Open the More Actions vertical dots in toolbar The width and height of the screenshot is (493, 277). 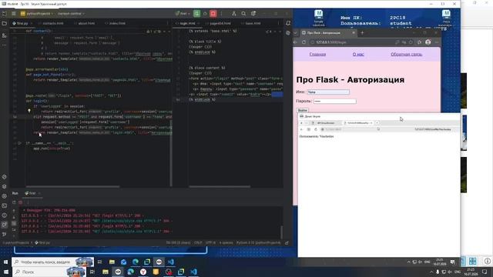pos(221,14)
